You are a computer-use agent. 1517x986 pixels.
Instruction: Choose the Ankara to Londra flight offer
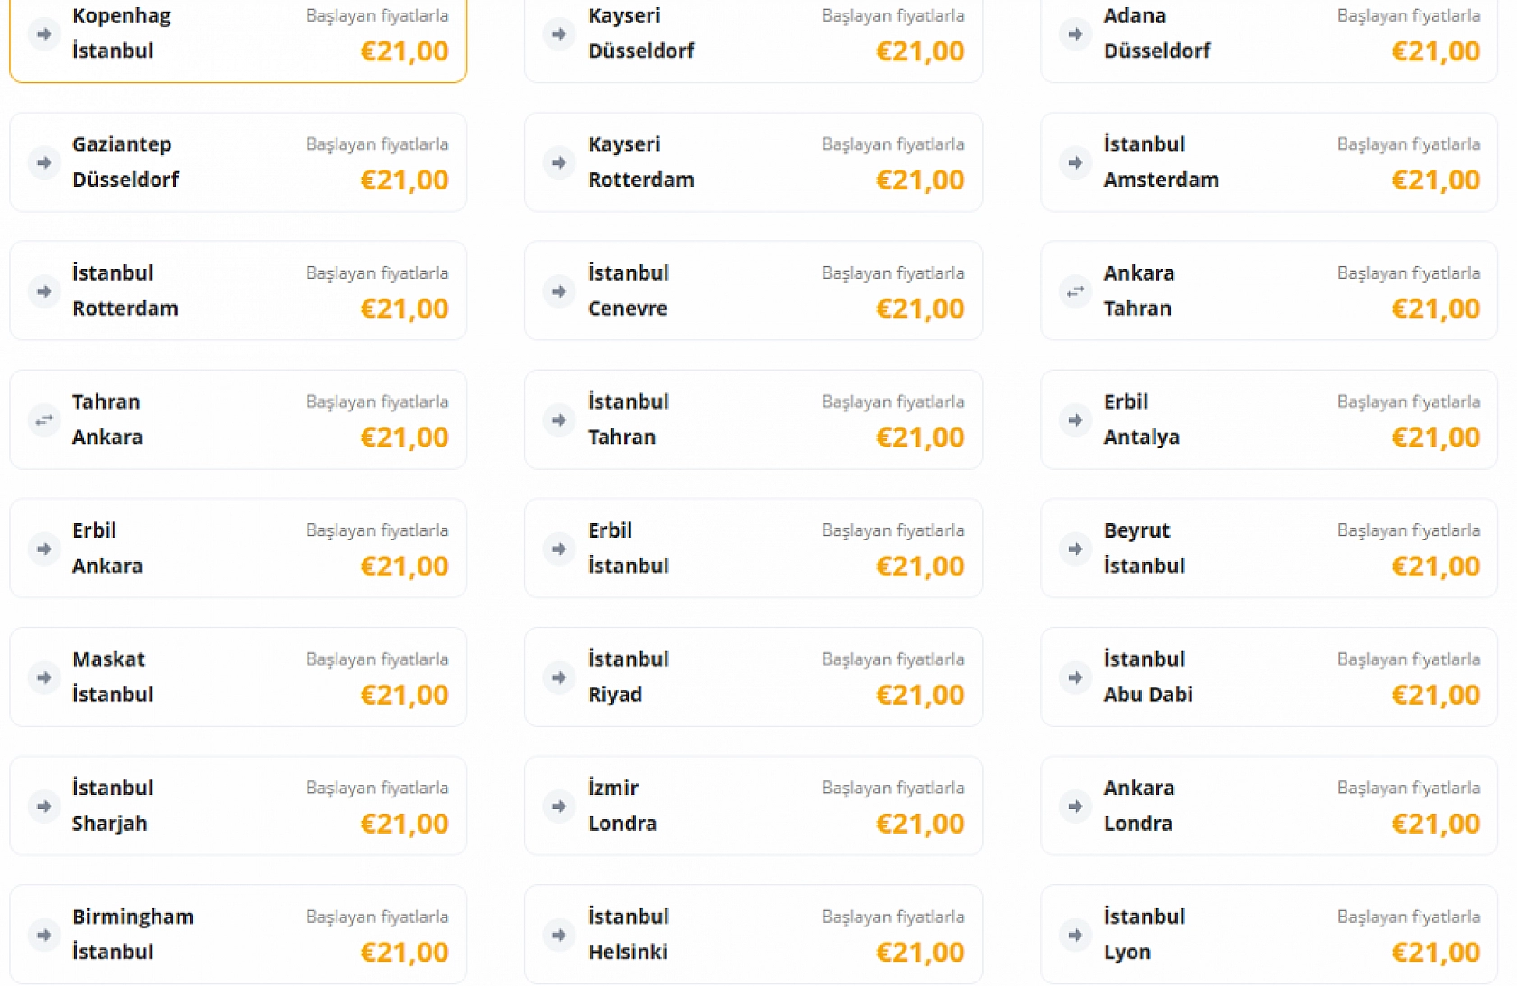pyautogui.click(x=1269, y=806)
